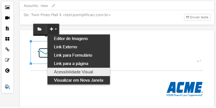Click the ACME supermarket logo image
Image resolution: width=216 pixels, height=108 pixels.
[185, 89]
